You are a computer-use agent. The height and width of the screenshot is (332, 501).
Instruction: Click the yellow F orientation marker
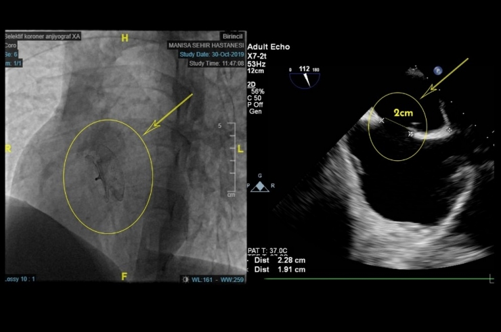click(125, 277)
